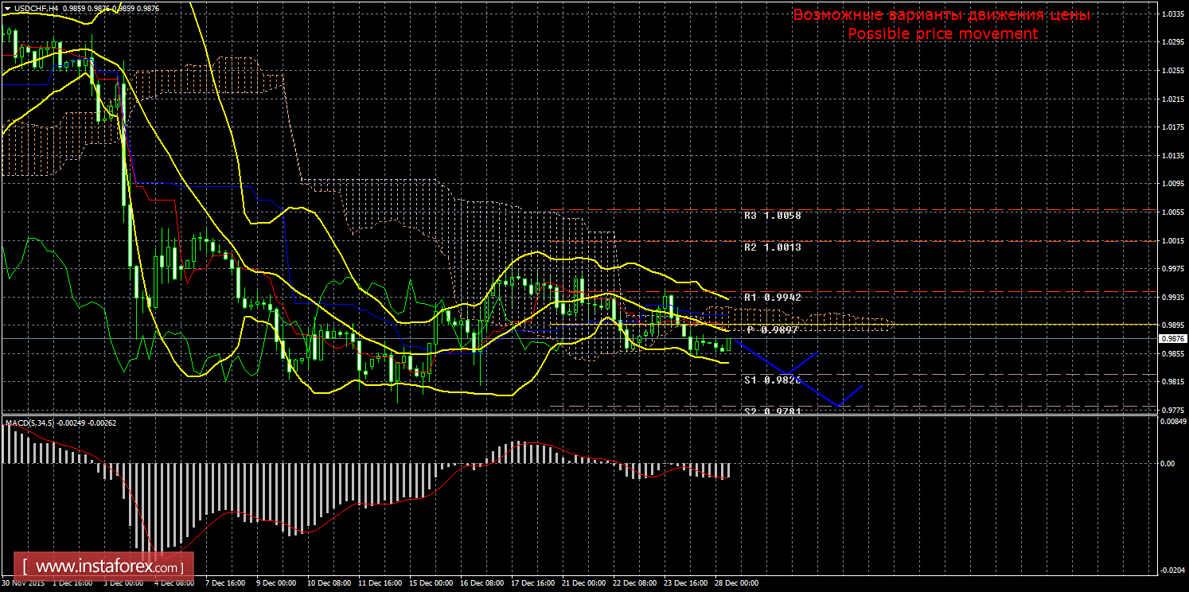Click the 16 Dec 08:00 time marker
The image size is (1189, 592).
coord(481,583)
